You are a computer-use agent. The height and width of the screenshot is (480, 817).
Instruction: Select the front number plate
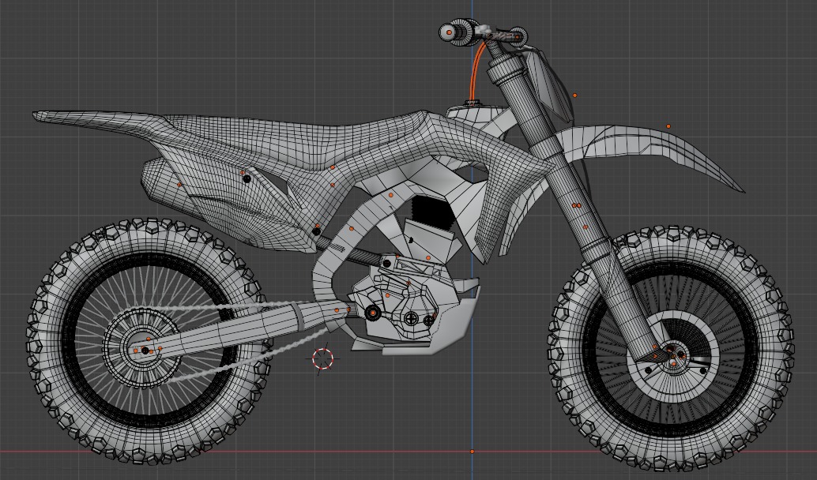pos(548,86)
